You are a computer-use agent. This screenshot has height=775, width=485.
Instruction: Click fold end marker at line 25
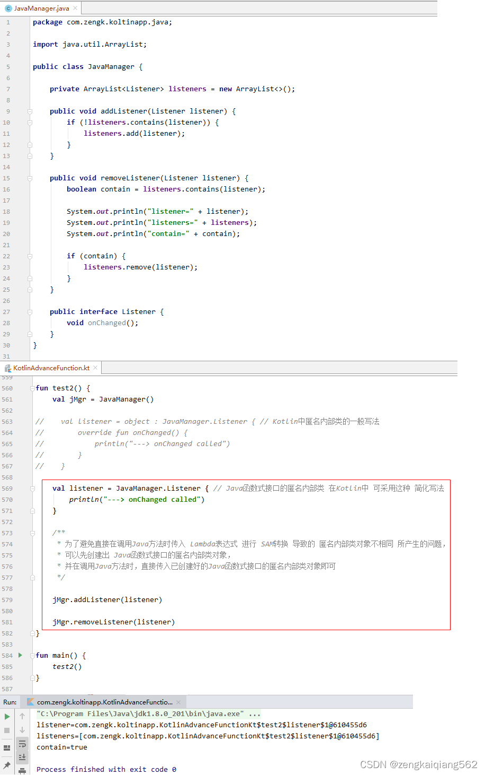tap(30, 290)
